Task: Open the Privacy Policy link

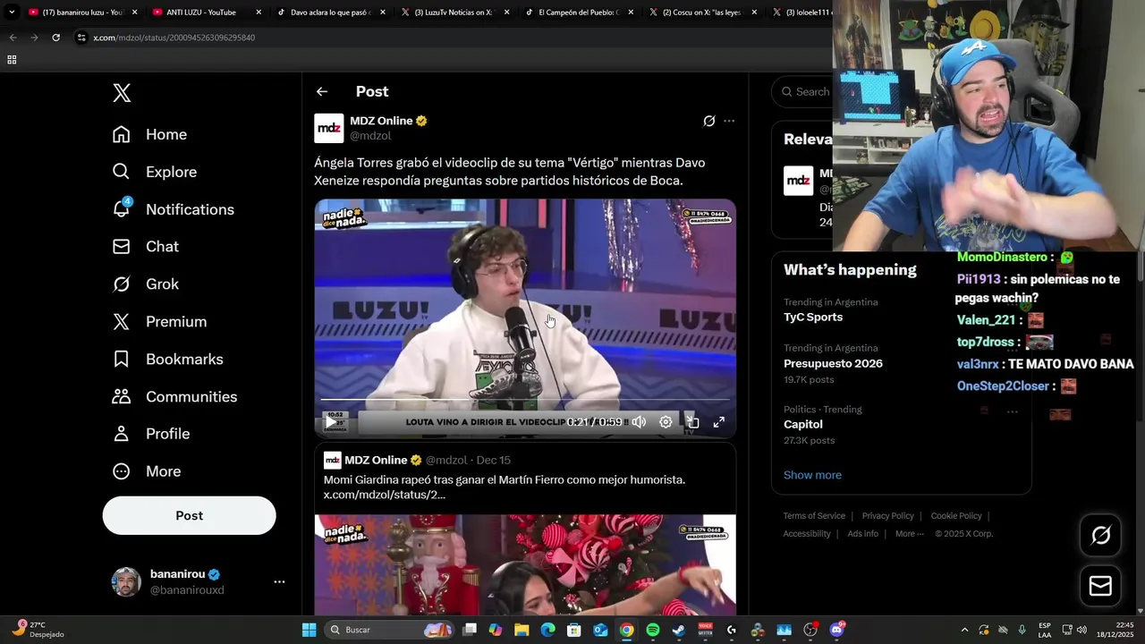Action: [x=887, y=516]
